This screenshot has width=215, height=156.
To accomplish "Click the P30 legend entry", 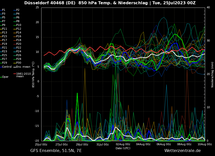I will [x=19, y=63].
